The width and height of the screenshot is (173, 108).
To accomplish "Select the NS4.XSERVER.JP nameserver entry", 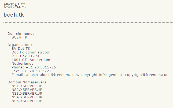I will [x=27, y=97].
